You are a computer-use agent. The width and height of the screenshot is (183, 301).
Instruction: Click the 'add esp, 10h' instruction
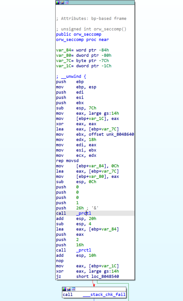pos(76,255)
